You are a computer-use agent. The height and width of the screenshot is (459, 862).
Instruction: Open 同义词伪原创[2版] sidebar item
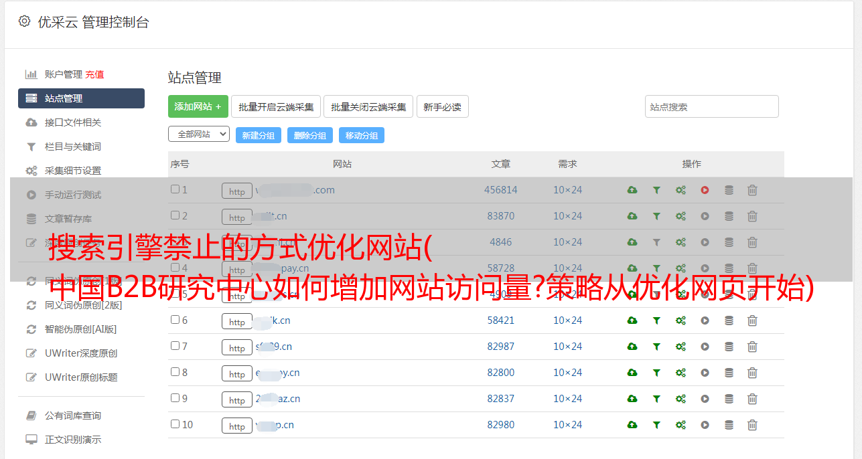click(x=83, y=305)
